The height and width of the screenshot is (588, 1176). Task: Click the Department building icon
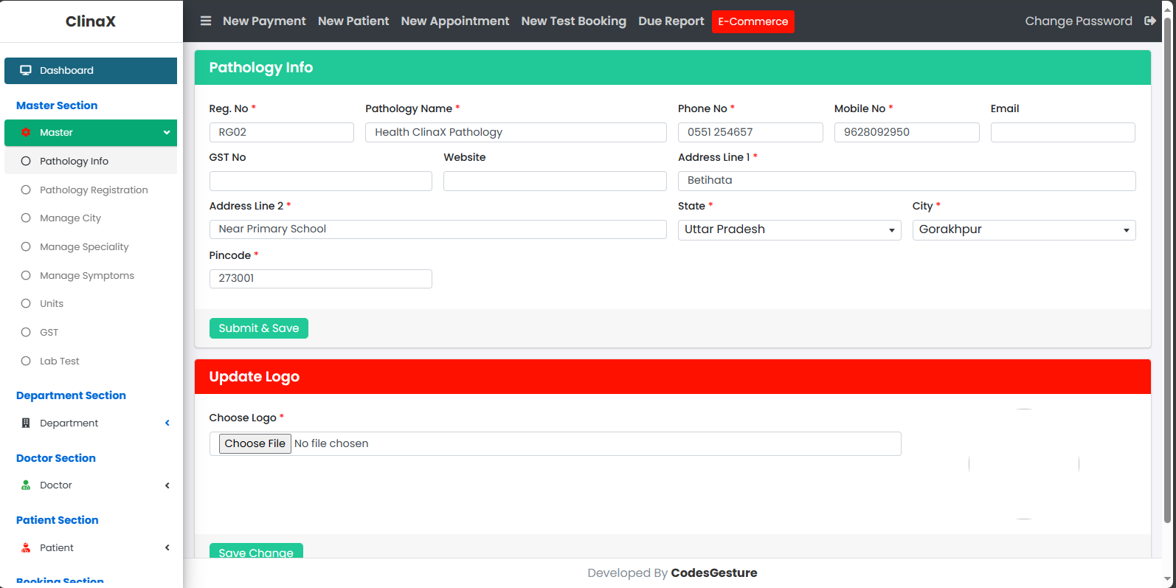coord(26,423)
